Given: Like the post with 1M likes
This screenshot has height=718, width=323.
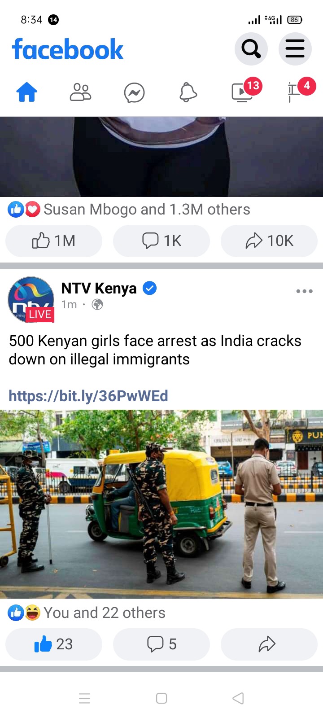Looking at the screenshot, I should pyautogui.click(x=54, y=241).
